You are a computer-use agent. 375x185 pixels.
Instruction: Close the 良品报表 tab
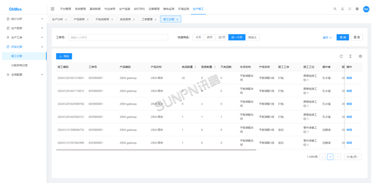click(x=134, y=20)
